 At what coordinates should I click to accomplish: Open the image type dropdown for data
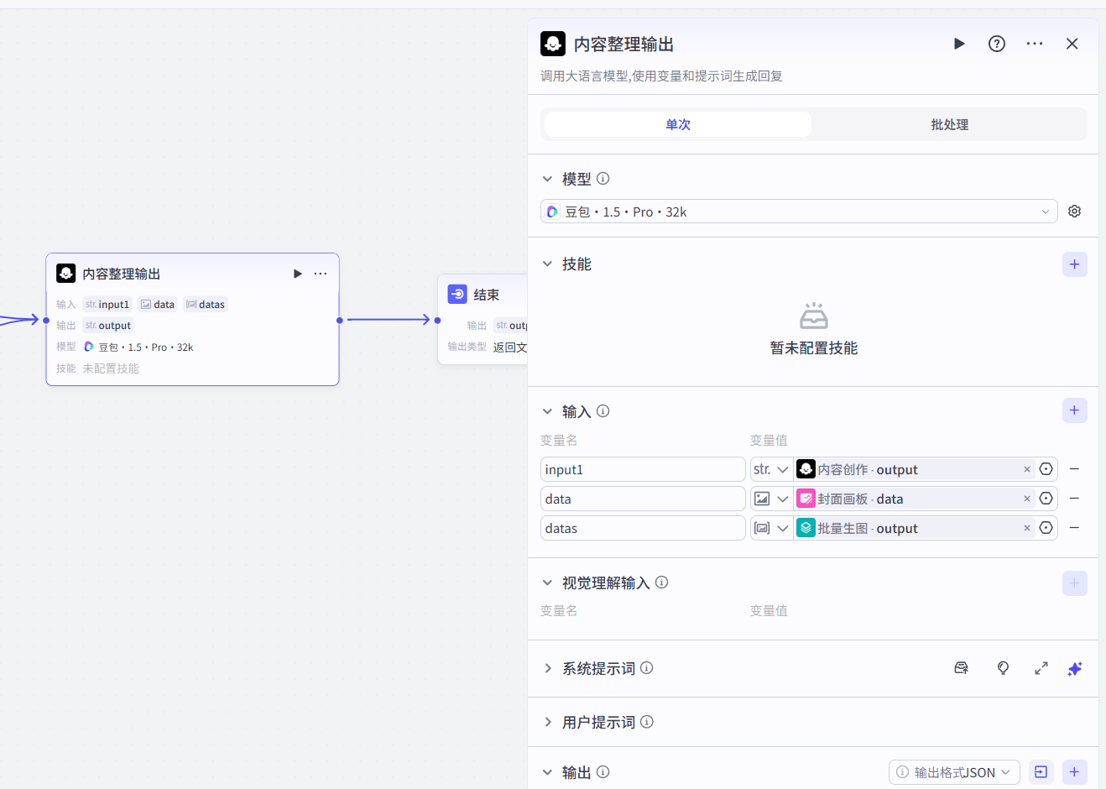(771, 499)
